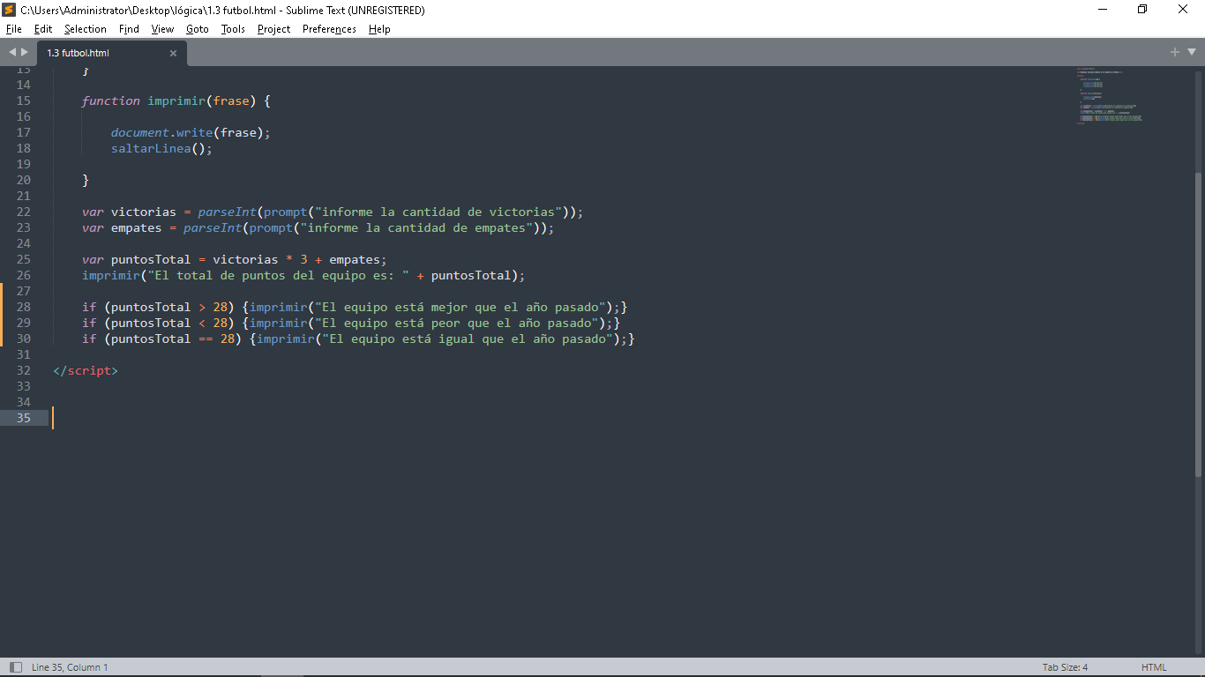Click document.write on line 17
The height and width of the screenshot is (677, 1205).
click(x=161, y=132)
